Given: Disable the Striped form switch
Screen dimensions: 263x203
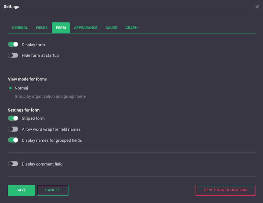Looking at the screenshot, I should [x=13, y=118].
